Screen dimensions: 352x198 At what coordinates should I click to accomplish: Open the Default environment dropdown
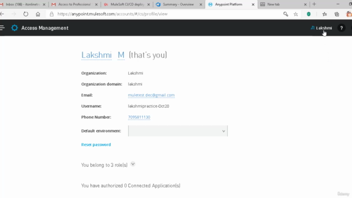tap(178, 131)
